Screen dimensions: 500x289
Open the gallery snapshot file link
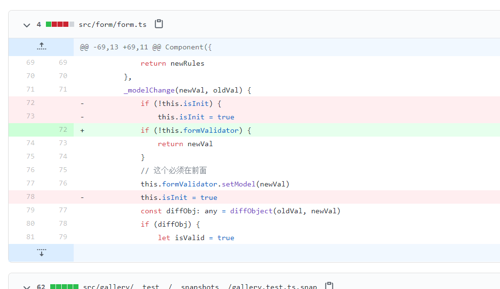point(201,286)
